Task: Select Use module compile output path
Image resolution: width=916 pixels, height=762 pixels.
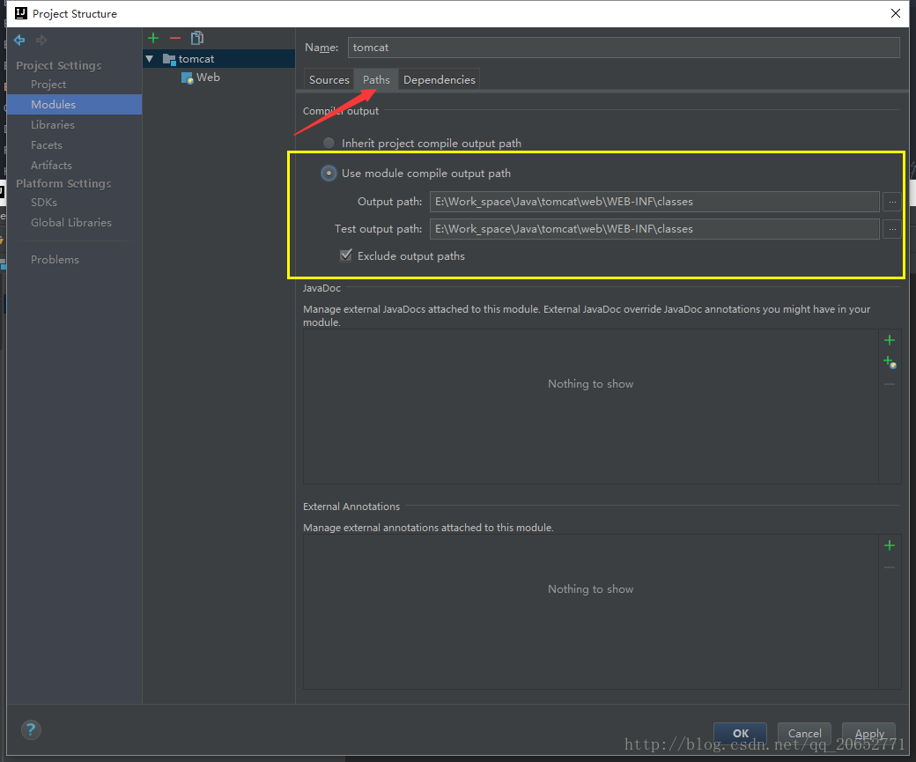Action: click(329, 174)
